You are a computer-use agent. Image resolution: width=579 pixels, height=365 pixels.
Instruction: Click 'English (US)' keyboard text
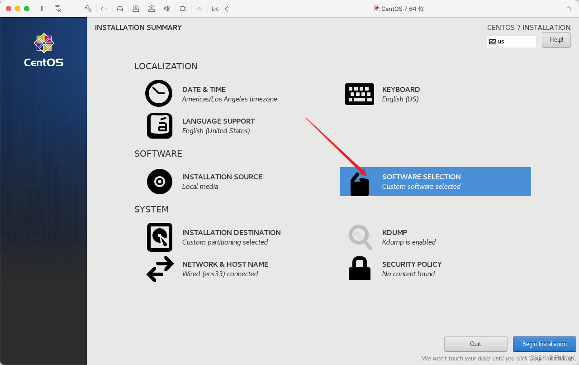[x=400, y=99]
